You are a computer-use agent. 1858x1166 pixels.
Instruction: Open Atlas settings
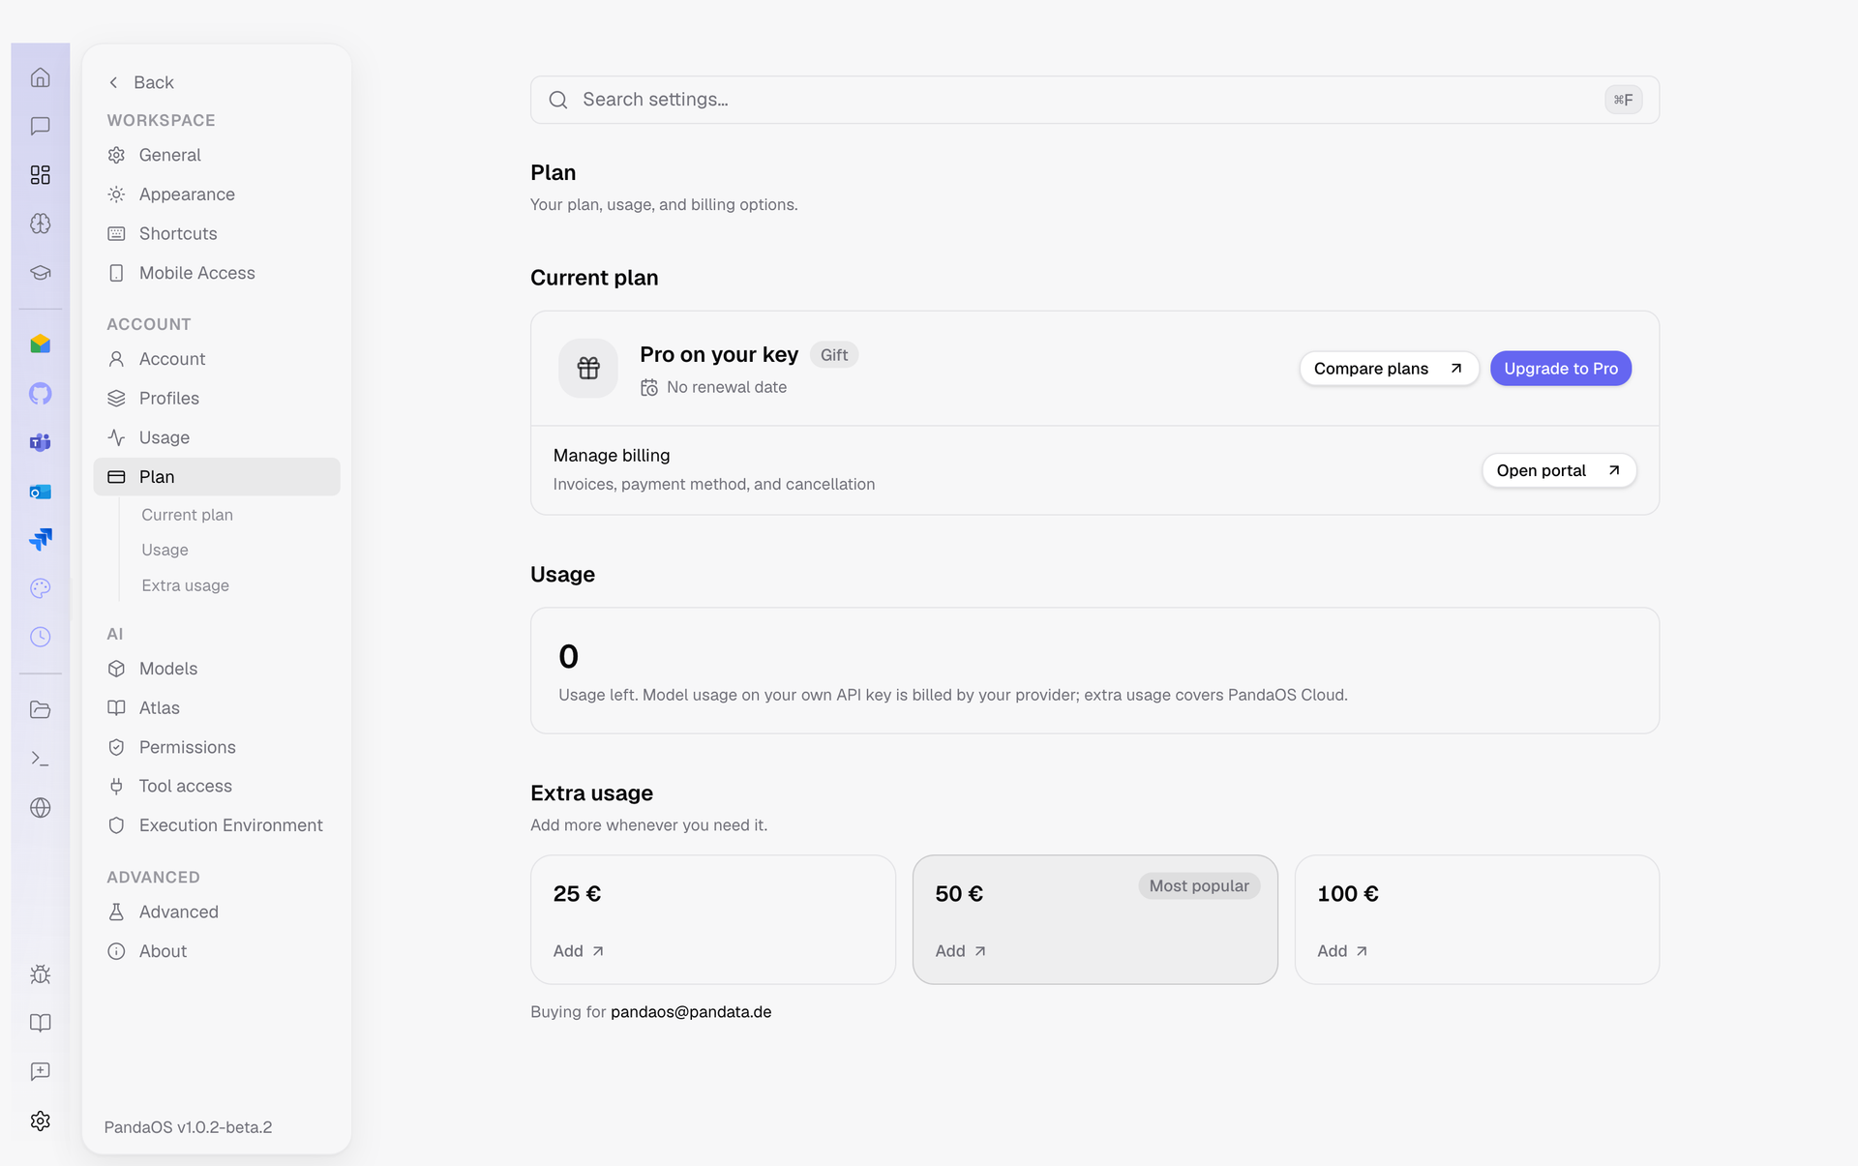(x=217, y=707)
